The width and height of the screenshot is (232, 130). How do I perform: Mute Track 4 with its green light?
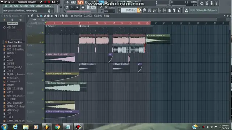(x=43, y=61)
